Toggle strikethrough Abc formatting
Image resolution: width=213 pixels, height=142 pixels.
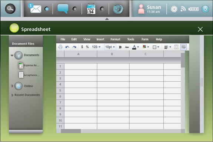coord(127,47)
